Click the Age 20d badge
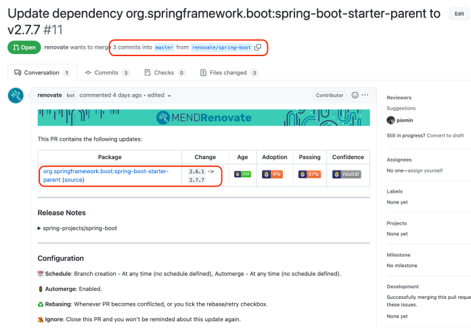The image size is (471, 328). pyautogui.click(x=242, y=174)
